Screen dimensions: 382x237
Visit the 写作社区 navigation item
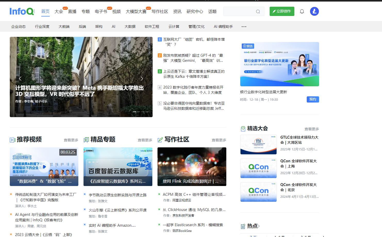(x=160, y=12)
